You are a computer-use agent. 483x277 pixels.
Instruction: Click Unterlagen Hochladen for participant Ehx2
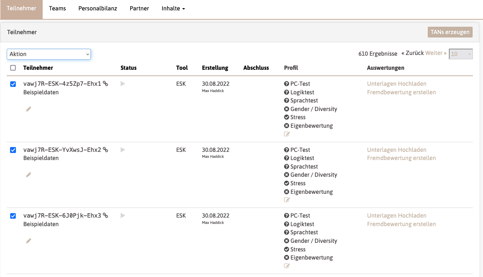pos(397,150)
